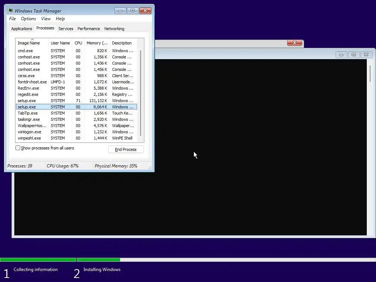Click the End Process button

126,149
